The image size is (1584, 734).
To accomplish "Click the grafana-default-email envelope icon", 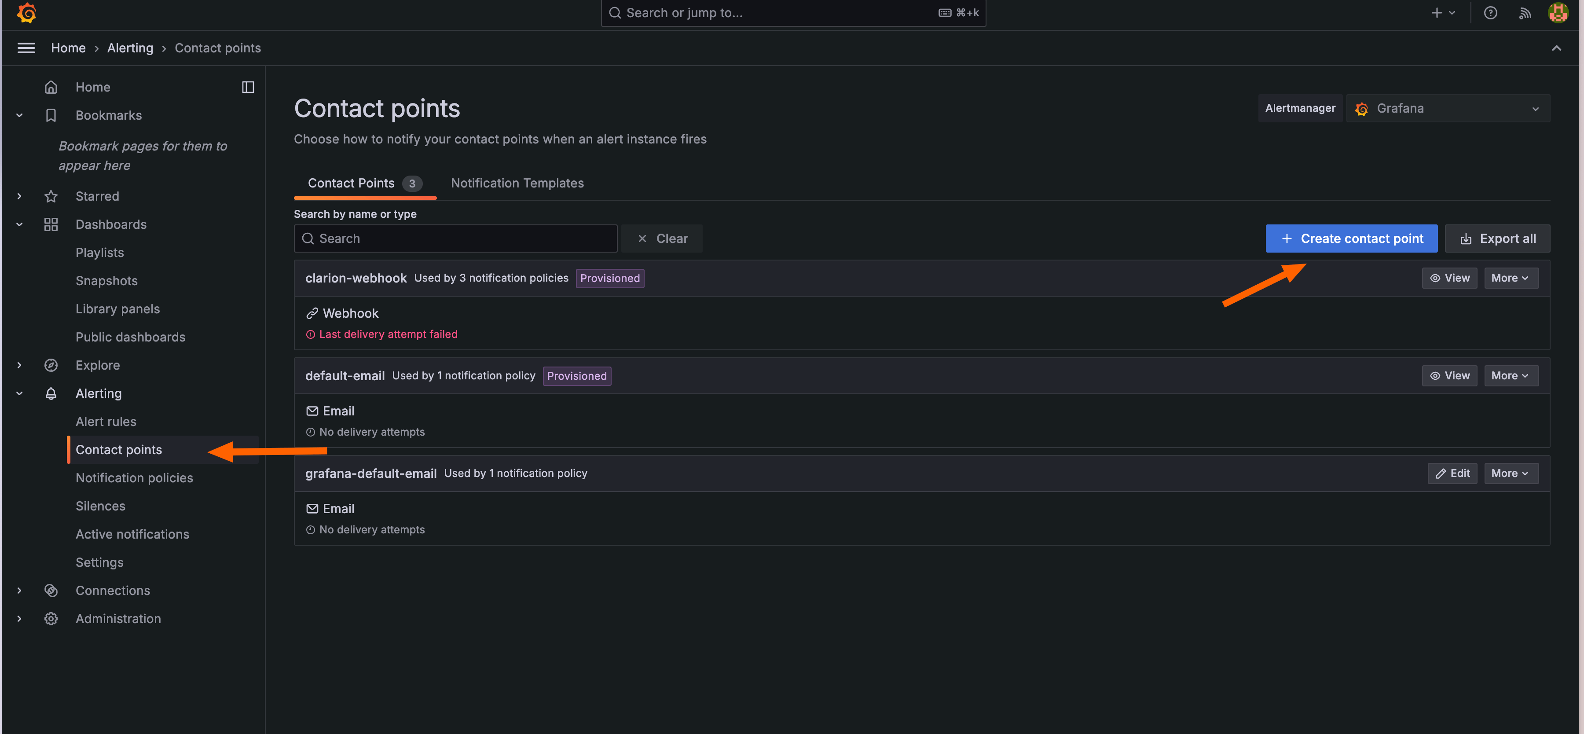I will click(x=312, y=509).
